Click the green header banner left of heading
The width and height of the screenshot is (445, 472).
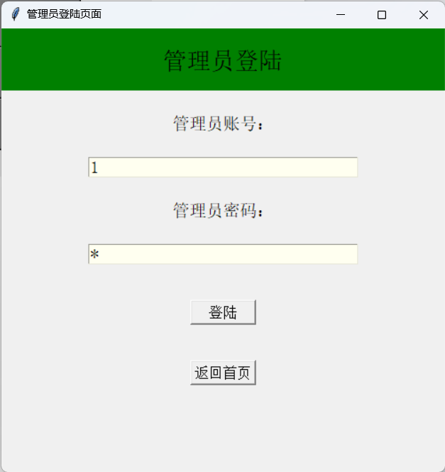[82, 60]
